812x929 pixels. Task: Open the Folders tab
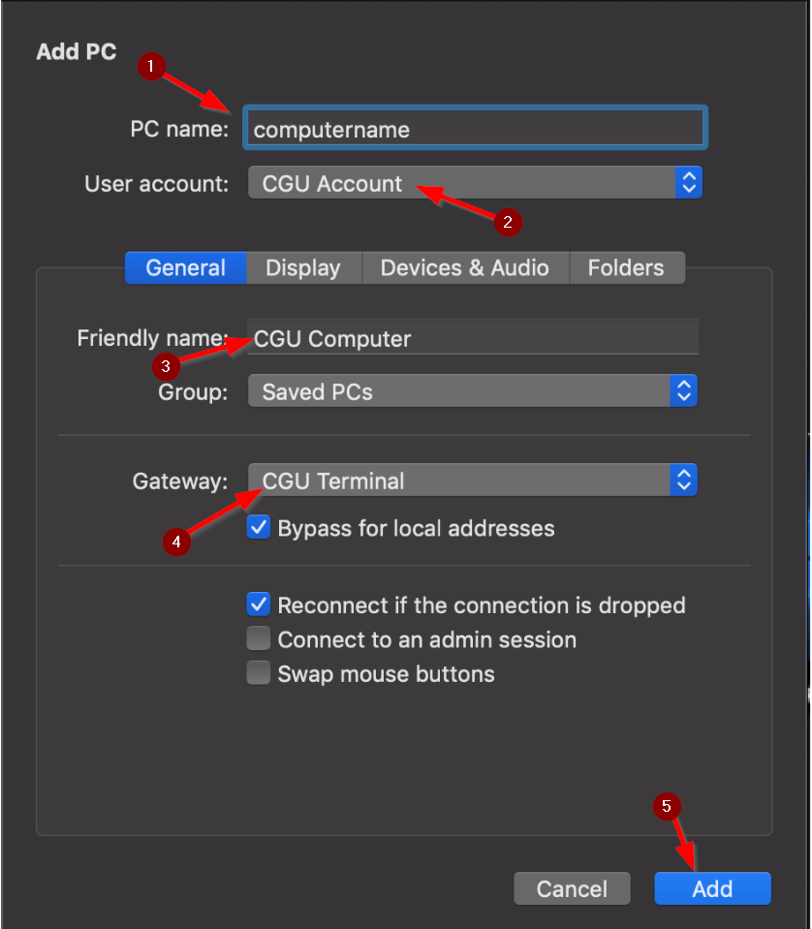coord(627,267)
